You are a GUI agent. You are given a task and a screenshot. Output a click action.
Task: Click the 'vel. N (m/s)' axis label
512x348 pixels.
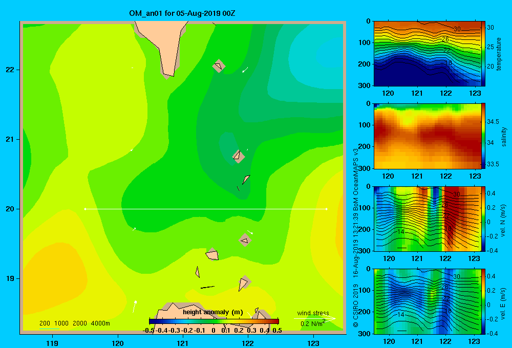(503, 221)
